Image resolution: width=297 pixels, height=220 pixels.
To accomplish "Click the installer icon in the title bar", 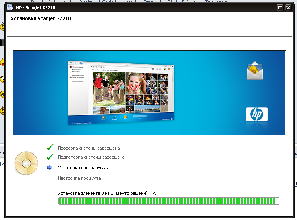I will pos(10,7).
